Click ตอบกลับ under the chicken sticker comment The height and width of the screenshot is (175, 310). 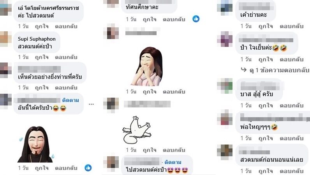point(174,150)
